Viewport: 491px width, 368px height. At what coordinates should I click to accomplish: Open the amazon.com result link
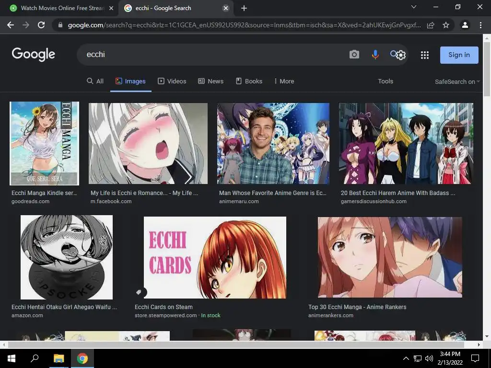tap(27, 315)
